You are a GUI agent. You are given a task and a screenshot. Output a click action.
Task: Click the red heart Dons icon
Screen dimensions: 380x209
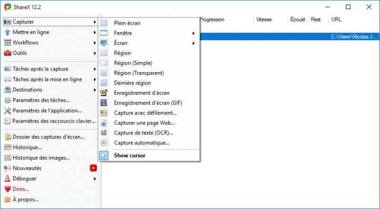pyautogui.click(x=8, y=189)
